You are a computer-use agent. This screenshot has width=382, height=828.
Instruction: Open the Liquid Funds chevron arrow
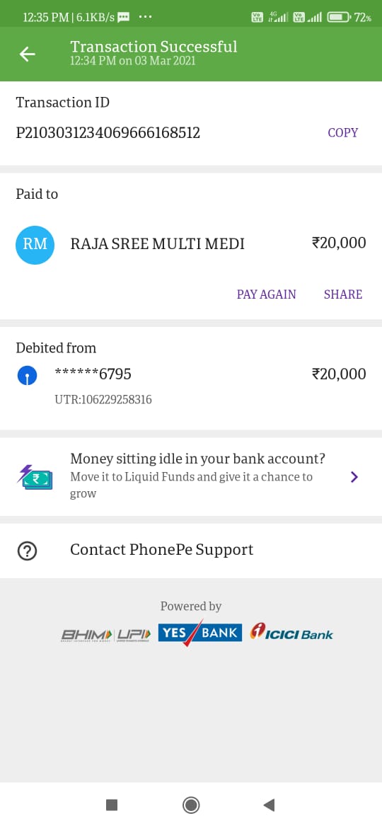(354, 477)
